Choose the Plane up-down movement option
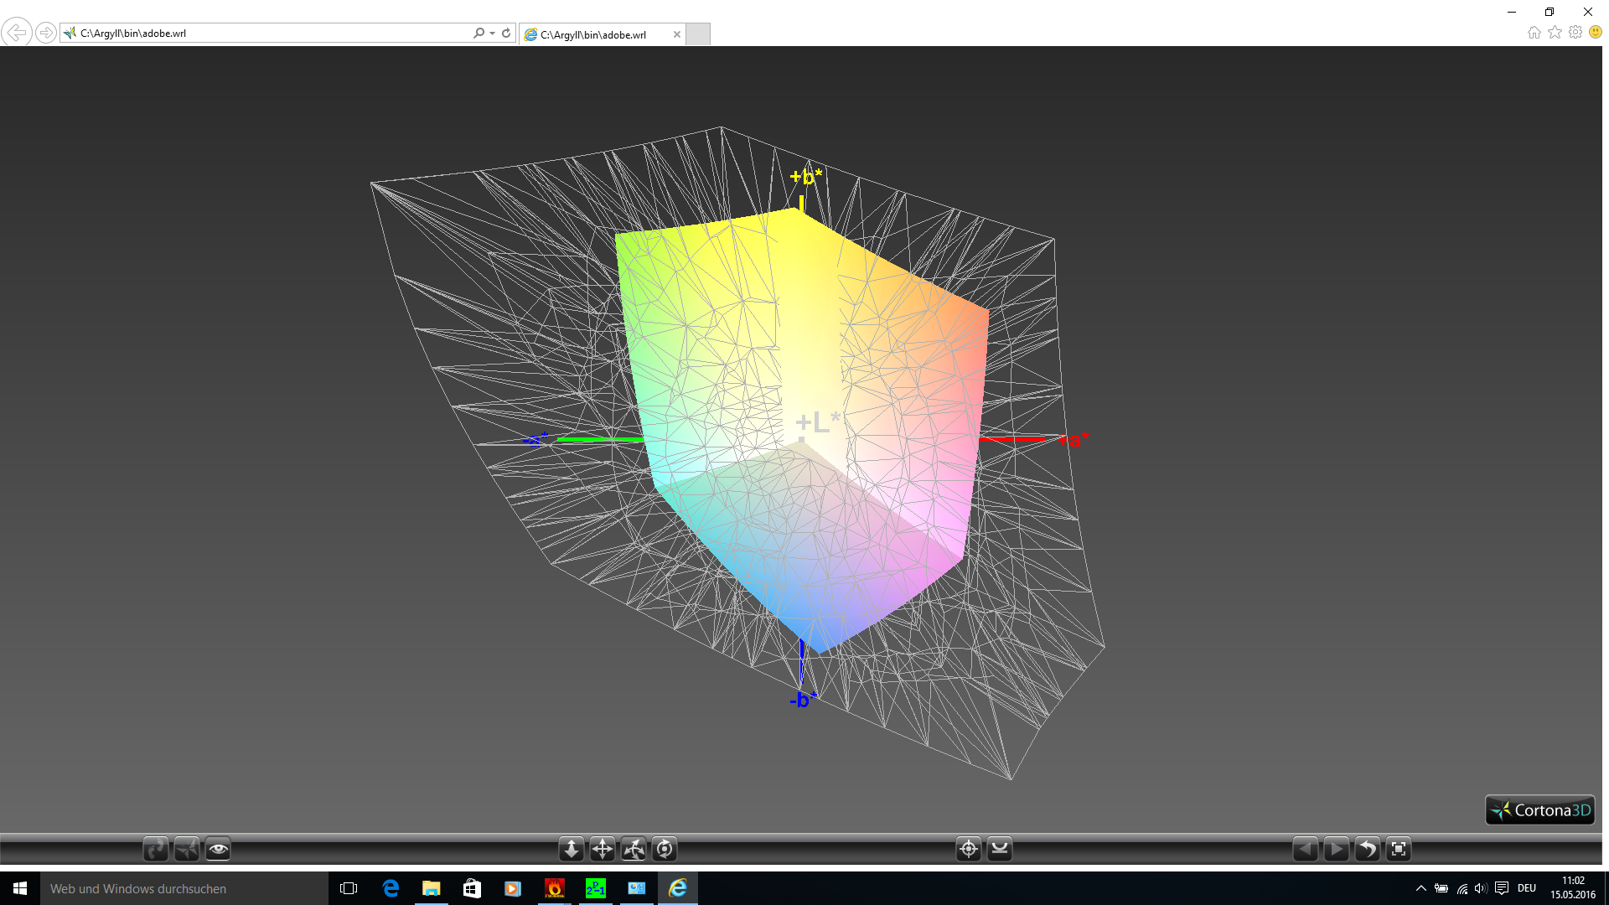This screenshot has height=905, width=1609. point(572,849)
